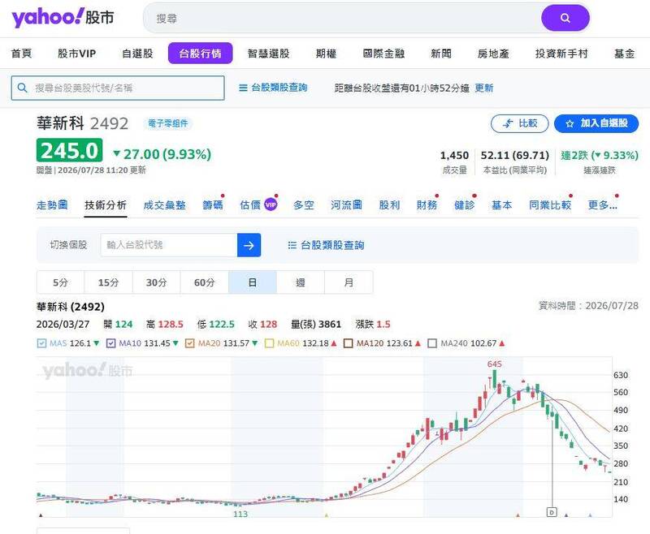Screen dimensions: 650x534
Task: Open the 基本 tab
Action: 501,205
